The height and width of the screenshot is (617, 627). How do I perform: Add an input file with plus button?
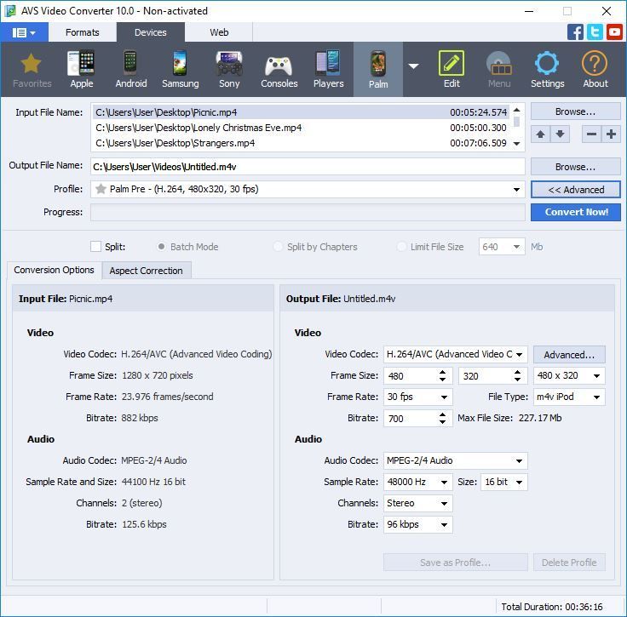click(611, 134)
